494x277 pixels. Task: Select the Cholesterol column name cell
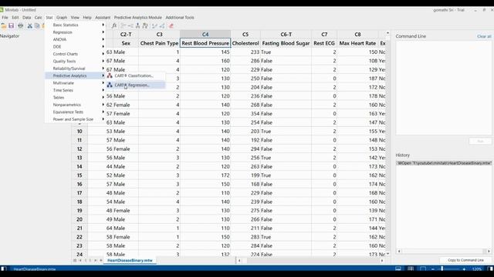click(x=245, y=43)
